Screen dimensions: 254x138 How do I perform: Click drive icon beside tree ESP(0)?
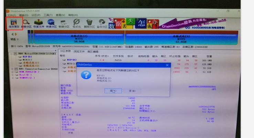pos(20,57)
